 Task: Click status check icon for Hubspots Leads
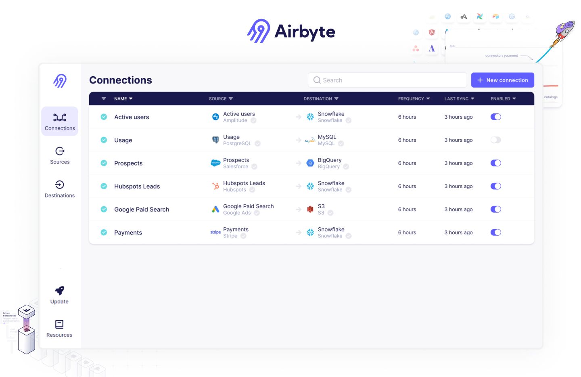104,186
